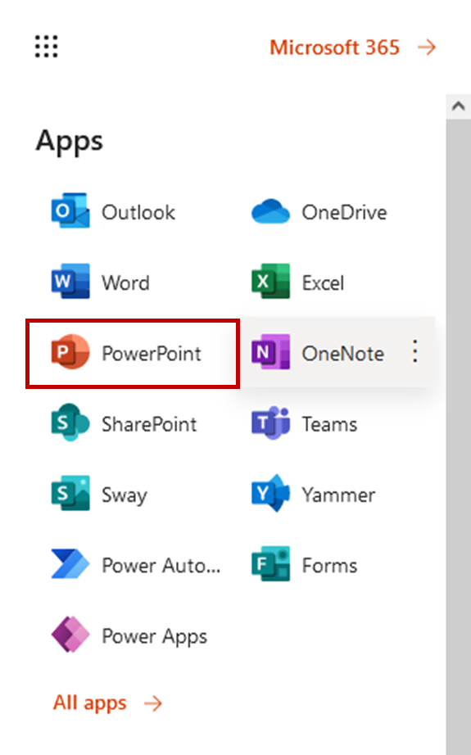Open the Sway app icon
Viewport: 471px width, 755px height.
[70, 494]
